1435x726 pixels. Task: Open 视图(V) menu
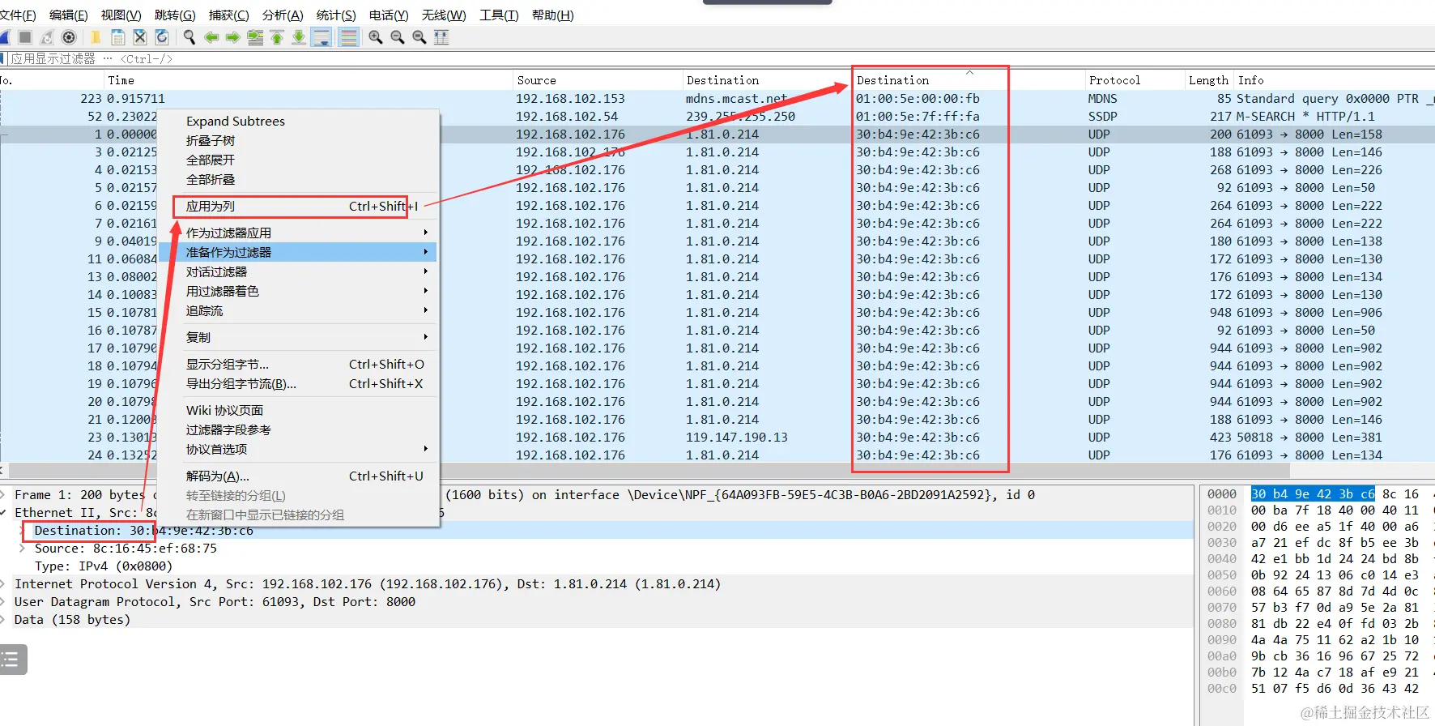pyautogui.click(x=121, y=15)
